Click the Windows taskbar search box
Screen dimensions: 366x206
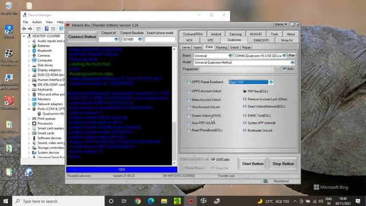coord(58,201)
